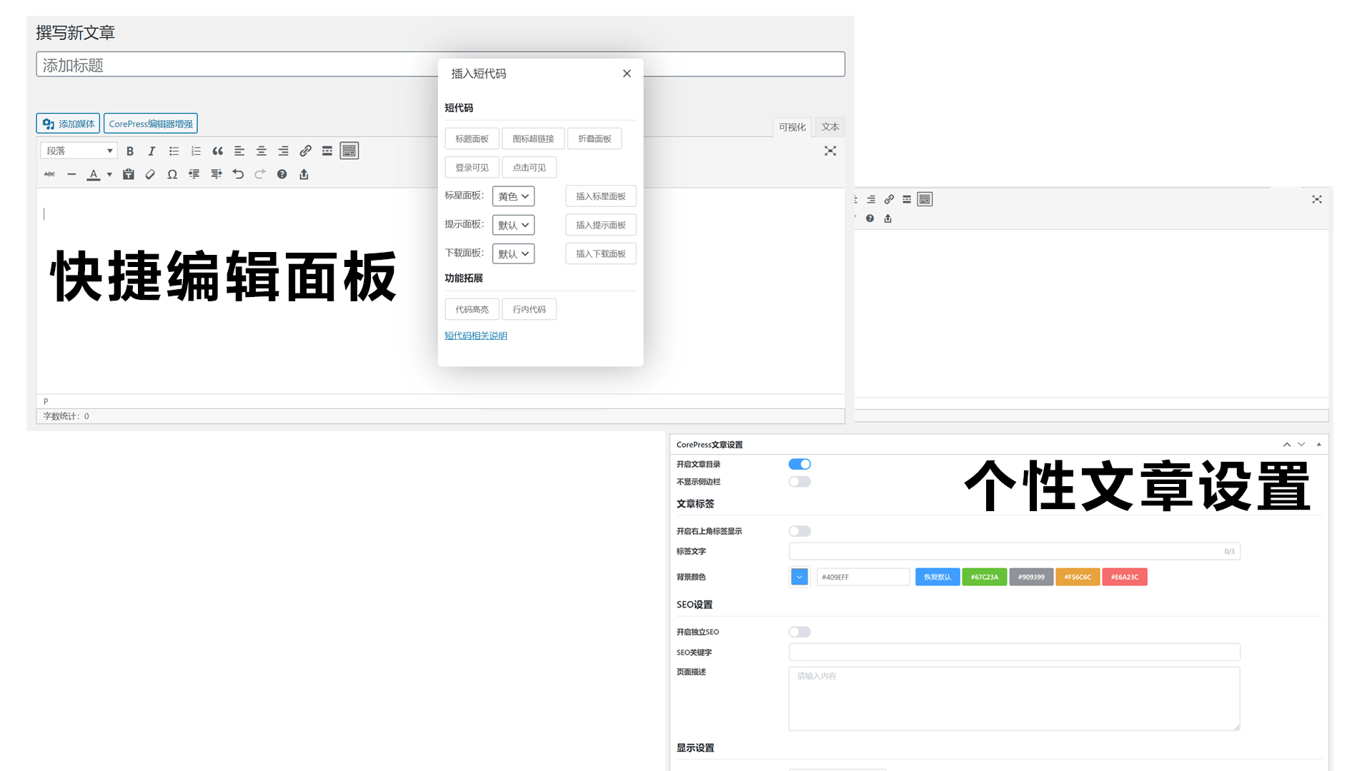Undo the last edit
The width and height of the screenshot is (1372, 771).
pos(238,173)
